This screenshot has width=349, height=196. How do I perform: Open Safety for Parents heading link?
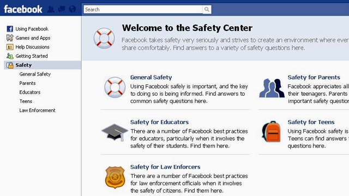pyautogui.click(x=314, y=77)
